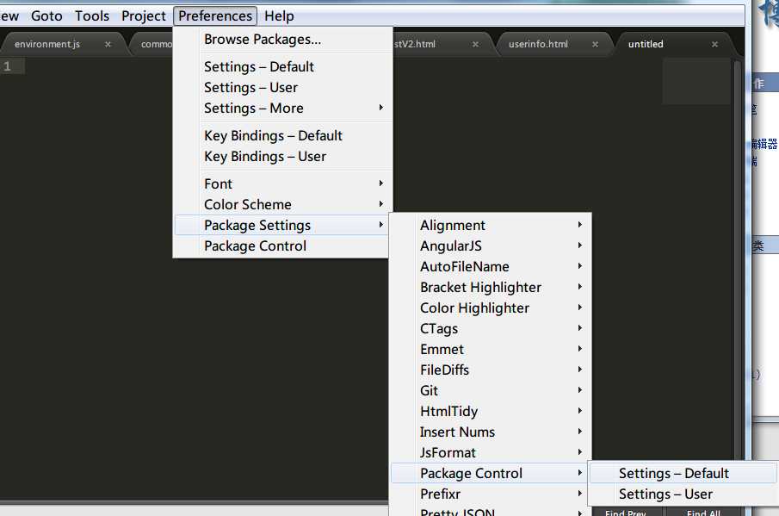Click the Find Prev button

point(626,512)
